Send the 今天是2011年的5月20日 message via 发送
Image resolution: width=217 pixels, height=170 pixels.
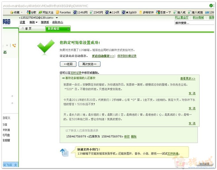192,108
